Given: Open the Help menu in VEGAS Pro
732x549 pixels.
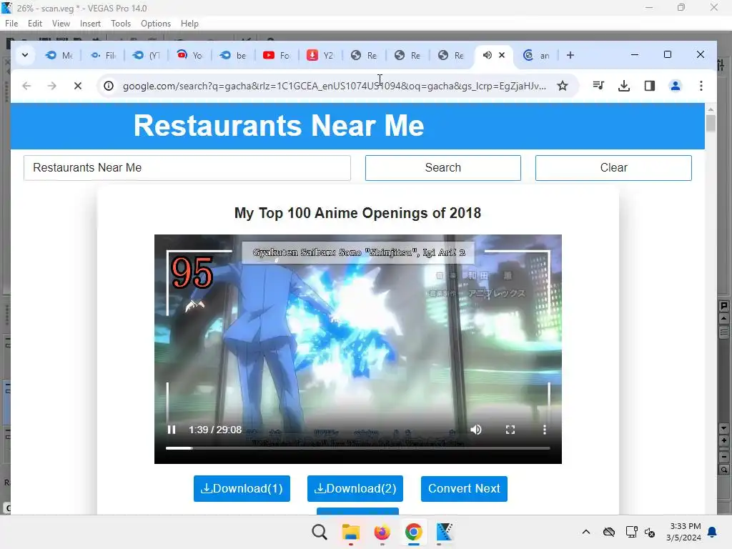Looking at the screenshot, I should [x=189, y=24].
